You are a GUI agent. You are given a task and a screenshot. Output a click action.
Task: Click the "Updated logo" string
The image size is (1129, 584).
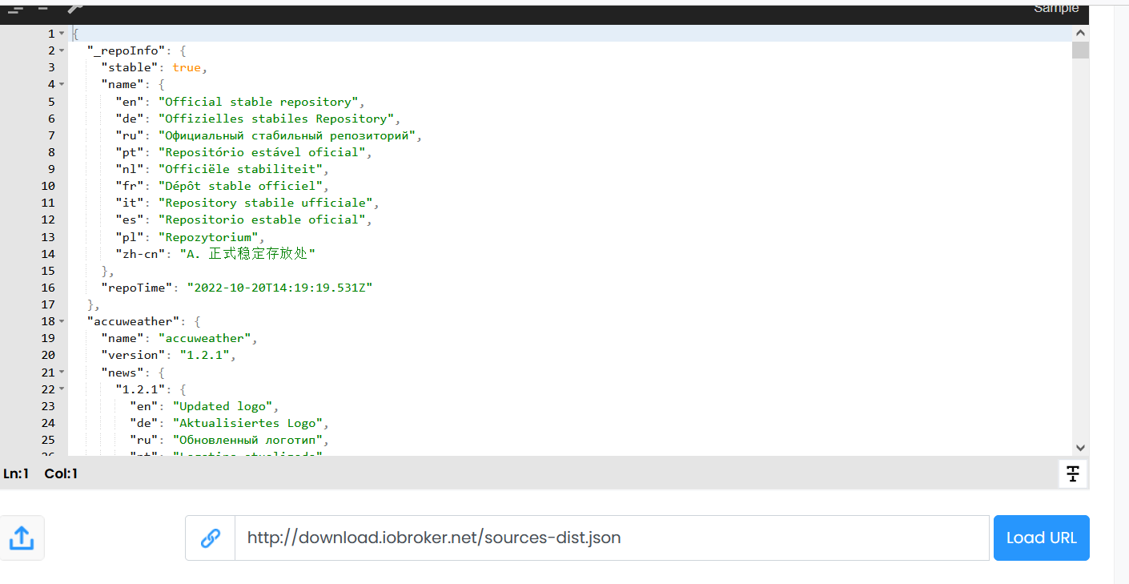(223, 406)
